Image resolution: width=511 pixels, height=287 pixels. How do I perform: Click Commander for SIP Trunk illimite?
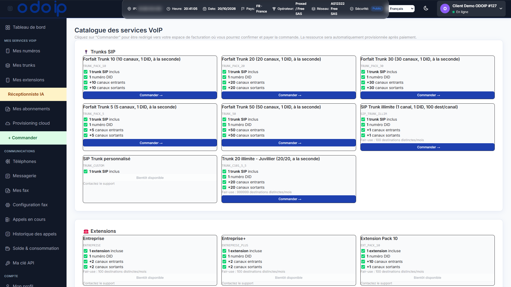427,147
